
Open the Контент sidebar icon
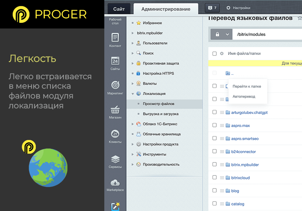point(115,38)
